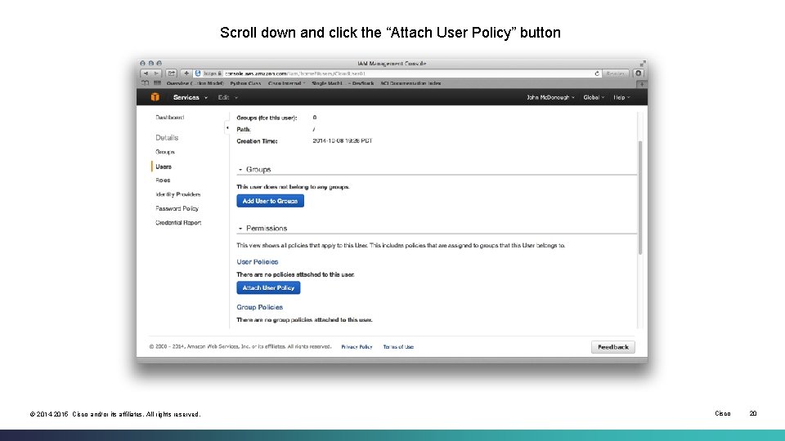This screenshot has width=785, height=441.
Task: Click 'This user does not belong to any groups' text
Action: (293, 187)
